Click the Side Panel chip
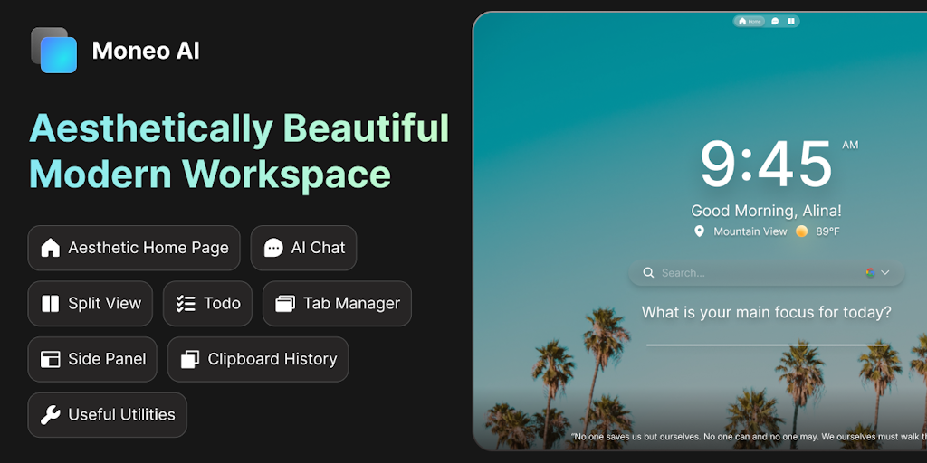927x463 pixels. tap(92, 359)
